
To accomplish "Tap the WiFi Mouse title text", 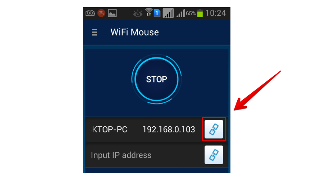I will (135, 32).
